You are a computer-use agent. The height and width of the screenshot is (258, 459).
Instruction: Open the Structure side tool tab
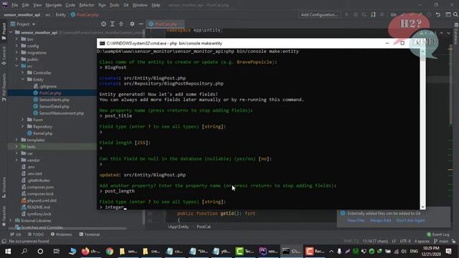4,187
